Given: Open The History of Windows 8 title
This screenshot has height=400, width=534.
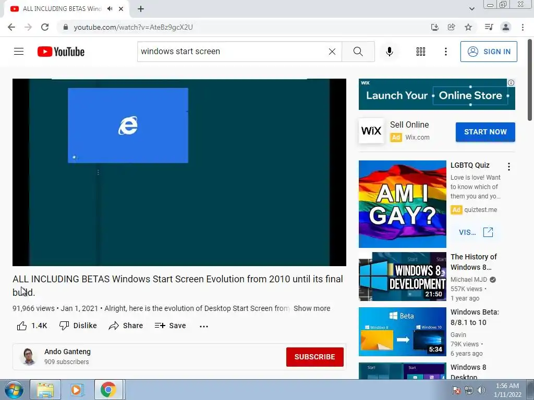Looking at the screenshot, I should (474, 262).
